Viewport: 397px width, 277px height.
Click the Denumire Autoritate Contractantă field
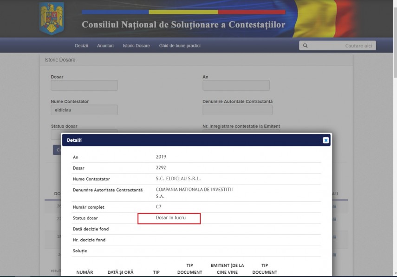(237, 110)
